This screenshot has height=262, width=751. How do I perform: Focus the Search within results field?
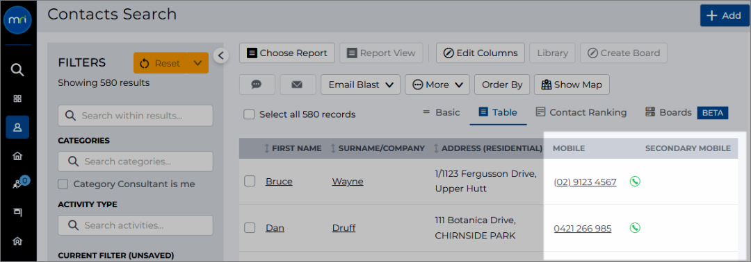point(136,116)
